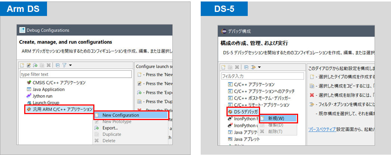
Task: Open dropdown arrow in DS-5 toolbar
Action: 259,67
